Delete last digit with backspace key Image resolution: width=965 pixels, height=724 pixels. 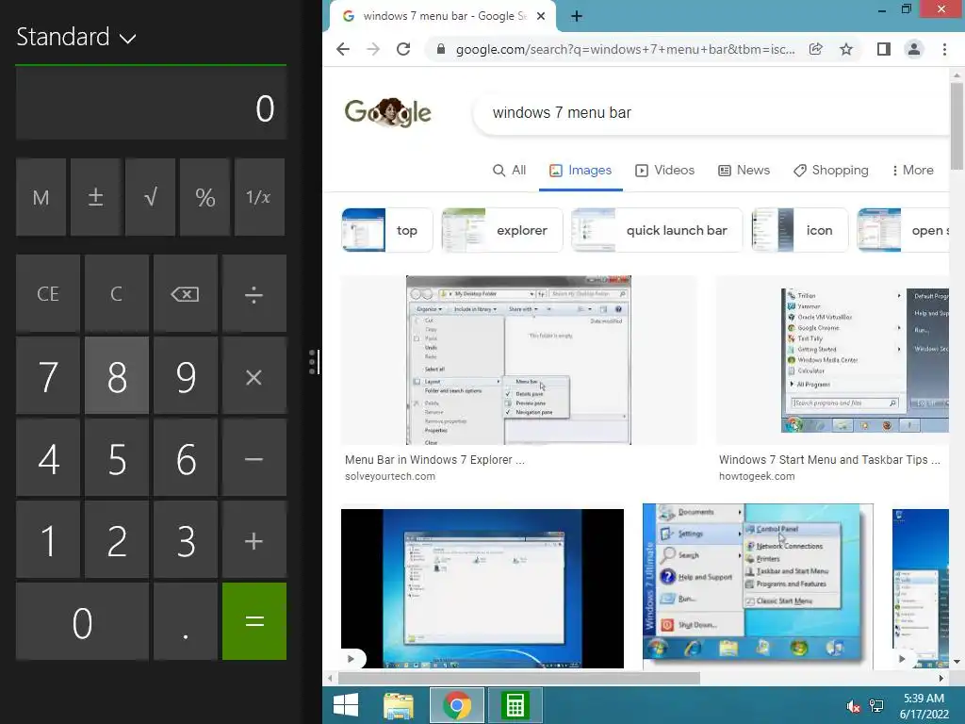pyautogui.click(x=186, y=294)
